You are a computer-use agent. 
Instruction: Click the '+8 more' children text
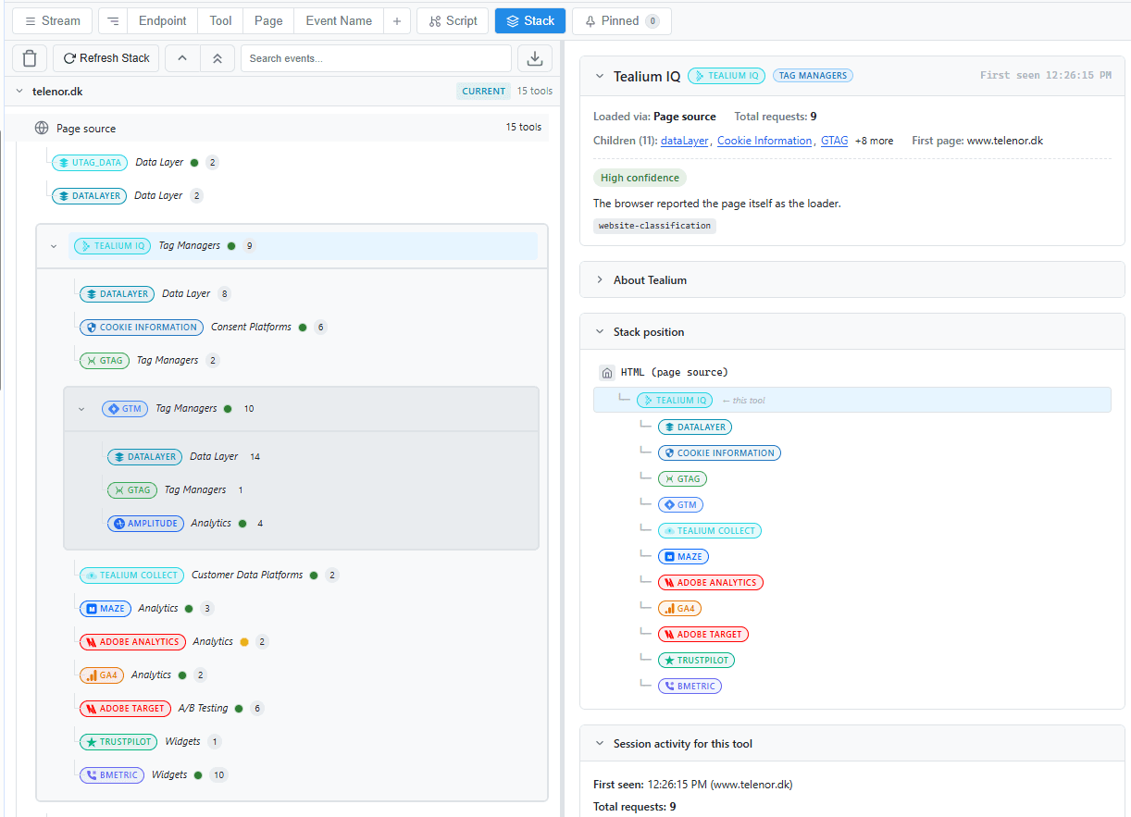click(x=874, y=141)
